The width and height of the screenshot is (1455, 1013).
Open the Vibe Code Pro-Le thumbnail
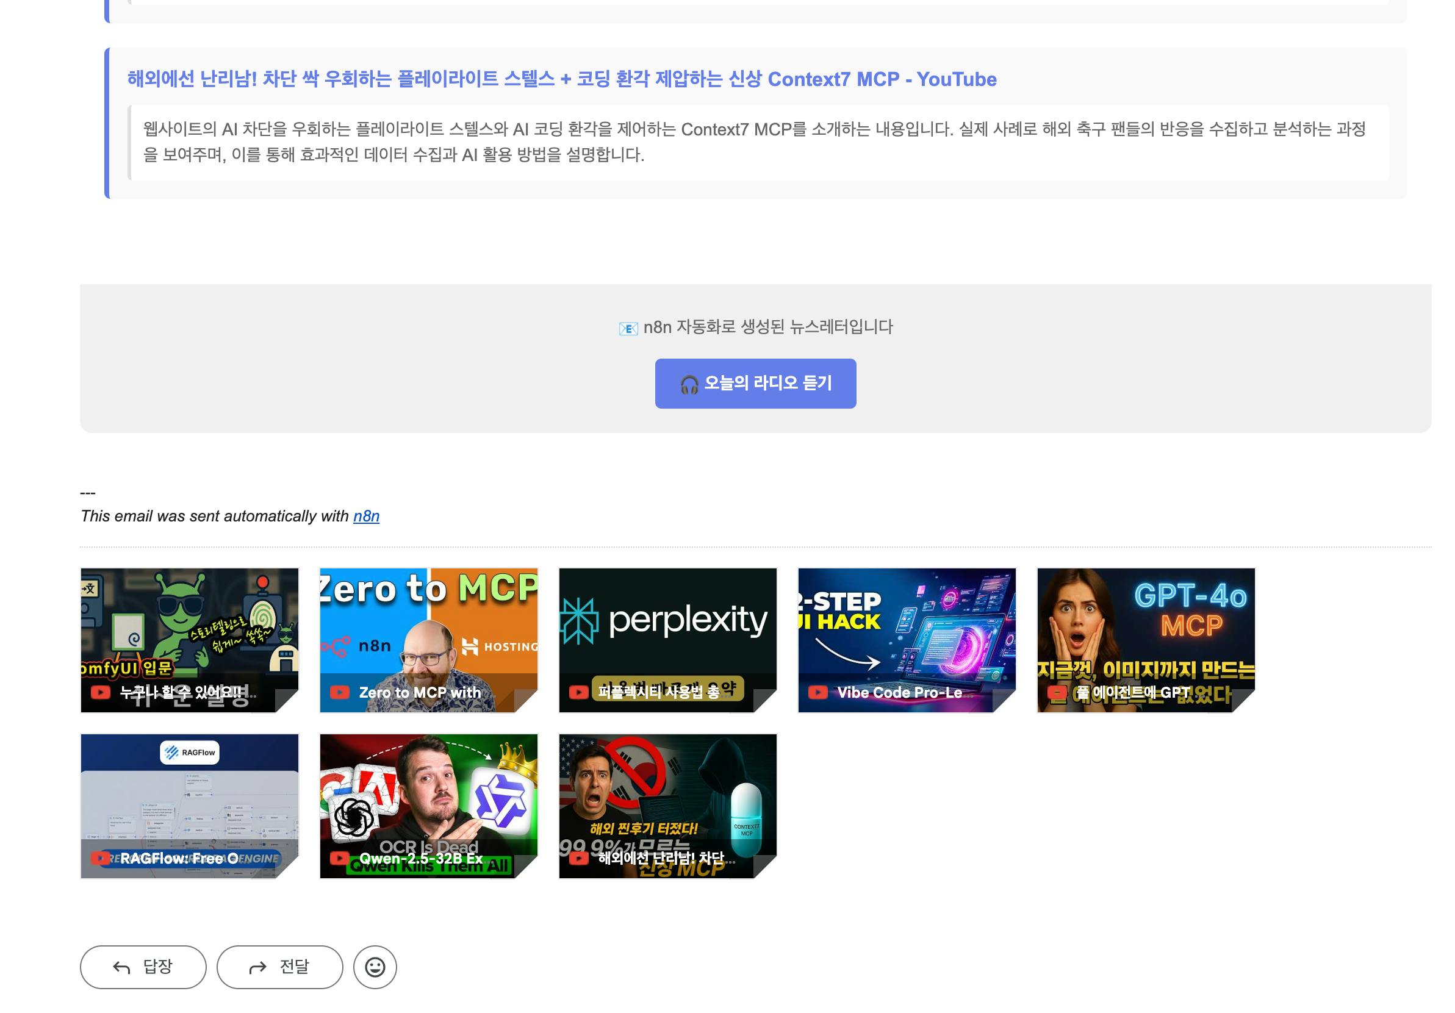tap(906, 627)
